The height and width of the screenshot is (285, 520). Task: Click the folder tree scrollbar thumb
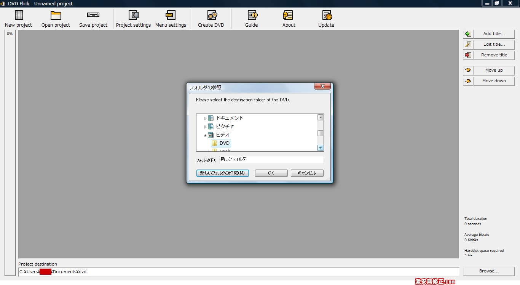pos(321,133)
